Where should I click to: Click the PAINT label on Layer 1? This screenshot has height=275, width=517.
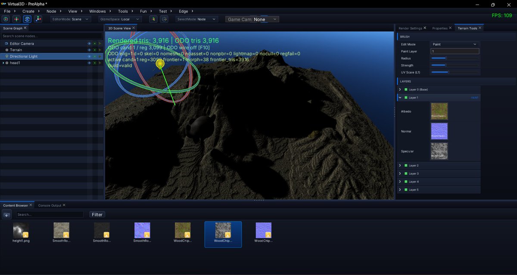(x=475, y=98)
